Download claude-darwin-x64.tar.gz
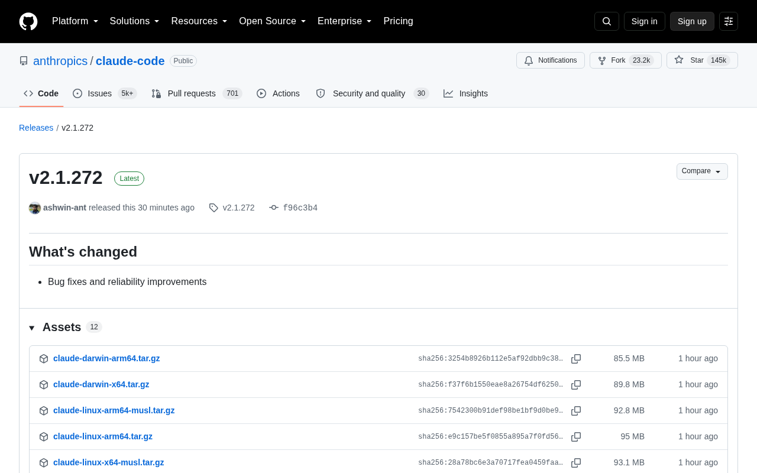Image resolution: width=757 pixels, height=473 pixels. pos(101,384)
